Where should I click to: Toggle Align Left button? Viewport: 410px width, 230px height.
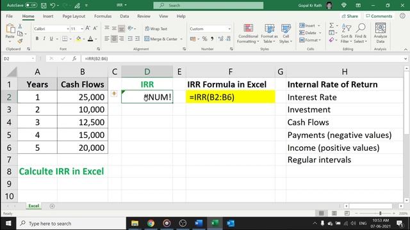[107, 39]
